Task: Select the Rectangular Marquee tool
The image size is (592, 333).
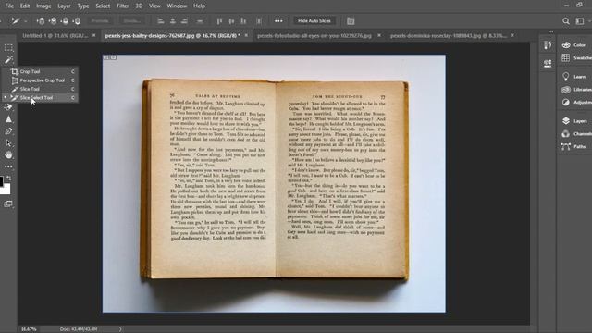Action: pyautogui.click(x=8, y=48)
